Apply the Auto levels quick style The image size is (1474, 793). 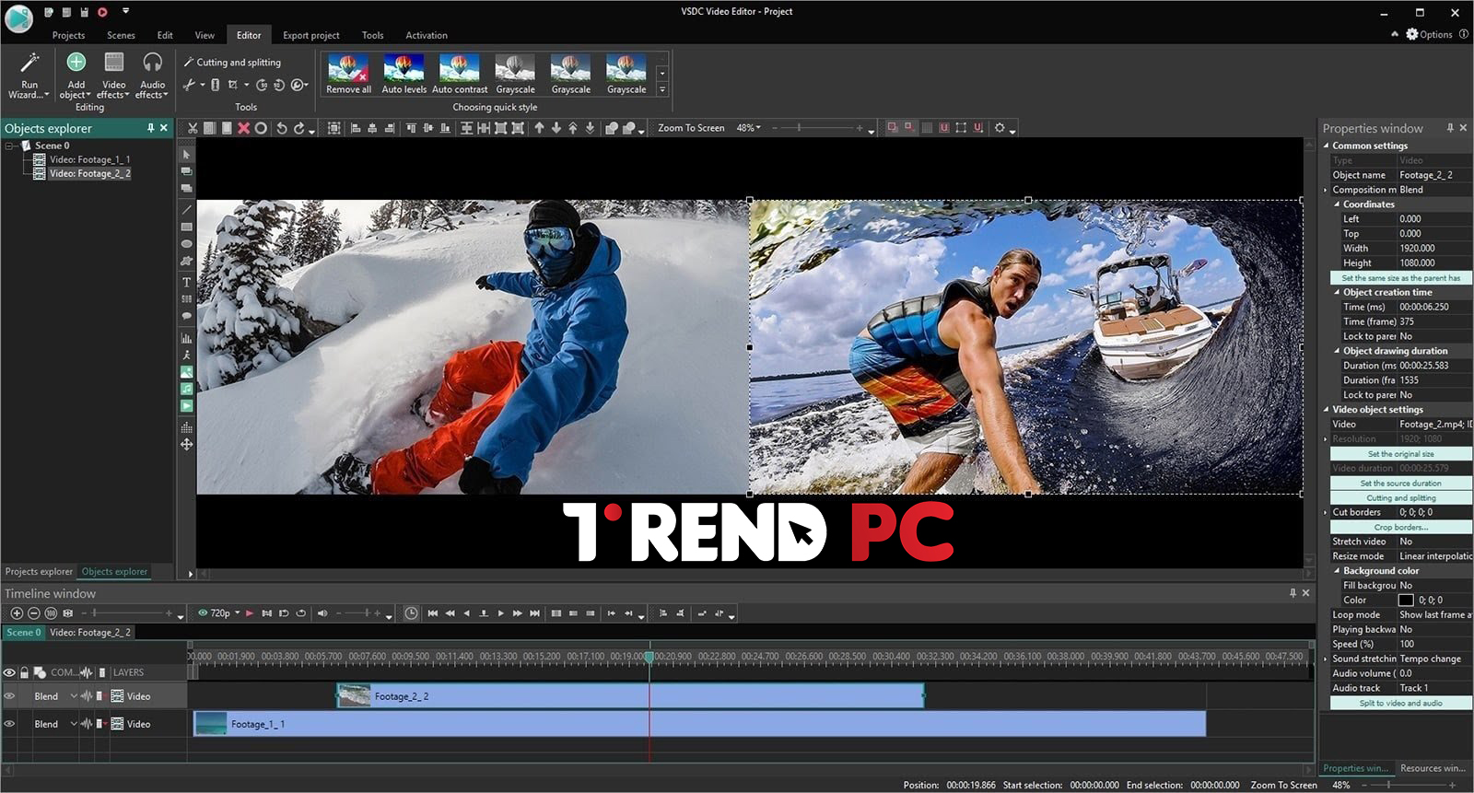pos(404,74)
